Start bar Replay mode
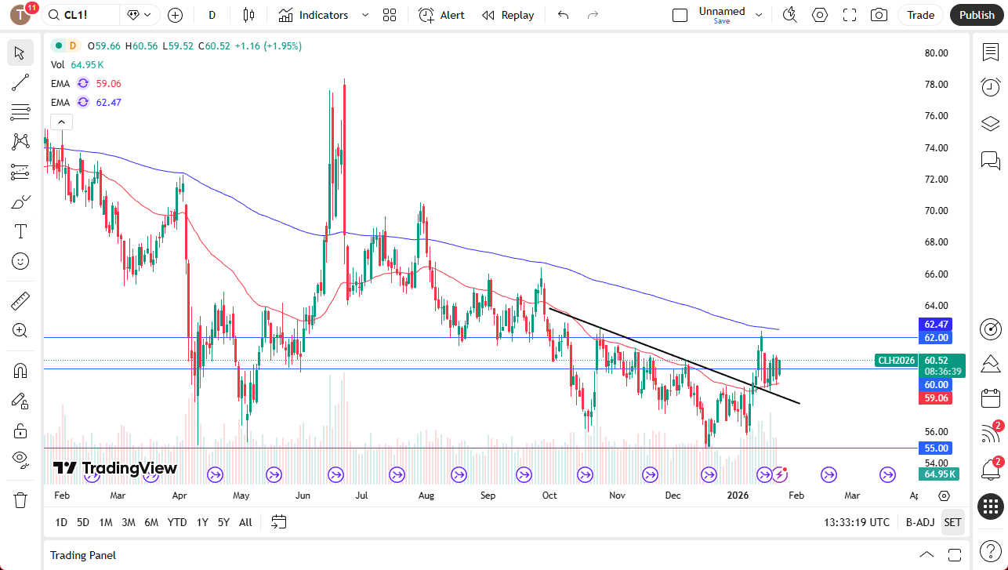Screen dimensions: 1008x570 [508, 15]
